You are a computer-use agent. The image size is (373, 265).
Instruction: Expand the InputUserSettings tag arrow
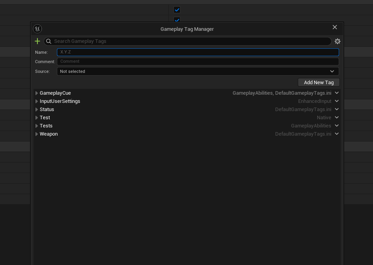tap(36, 101)
